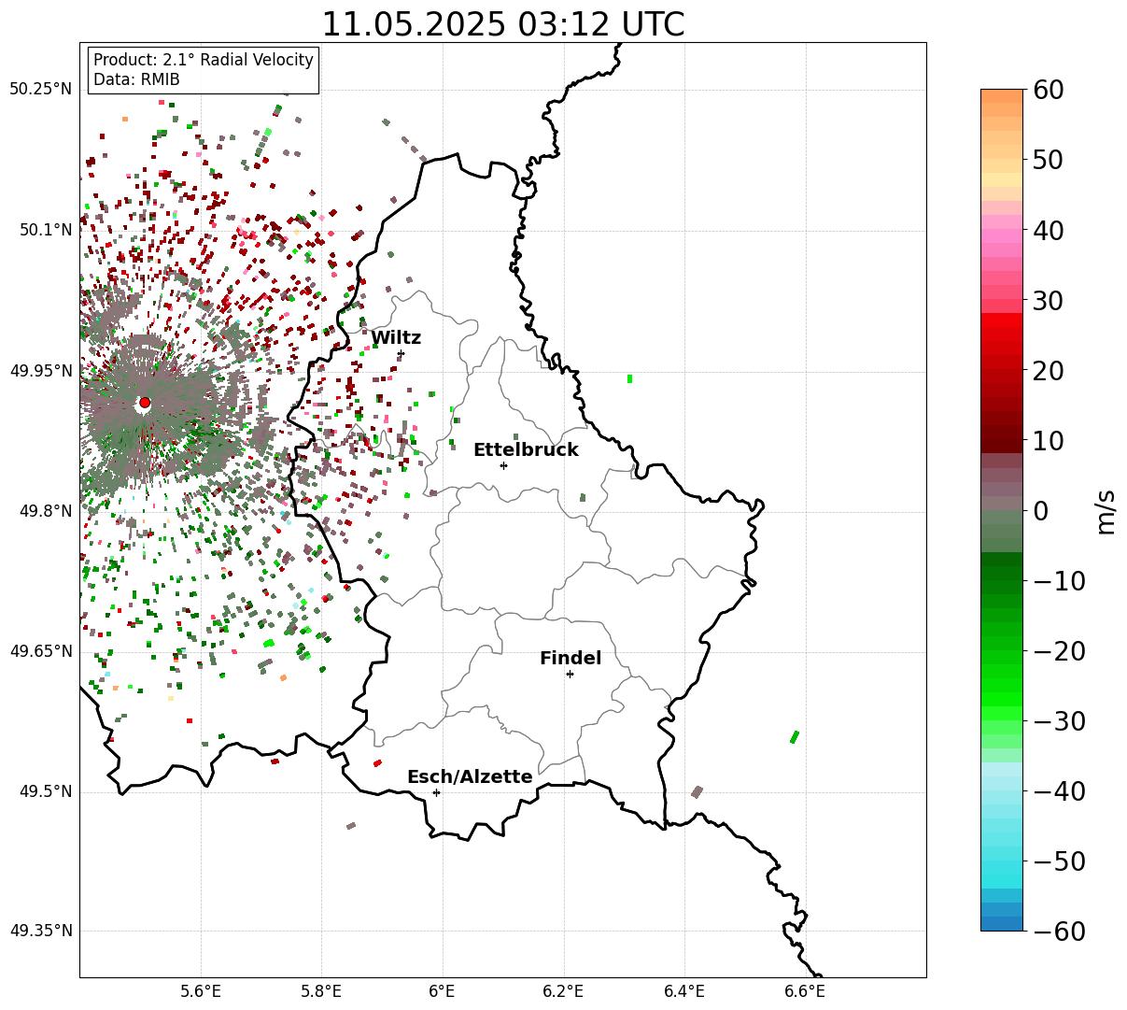The width and height of the screenshot is (1127, 1010).
Task: Click the 49.65°N latitude tick label
Action: point(40,651)
